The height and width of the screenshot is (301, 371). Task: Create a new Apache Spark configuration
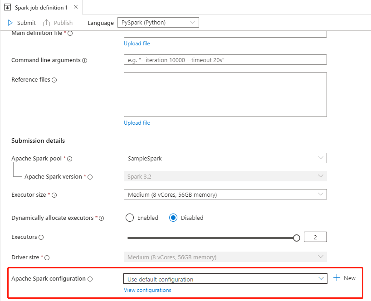(x=344, y=278)
